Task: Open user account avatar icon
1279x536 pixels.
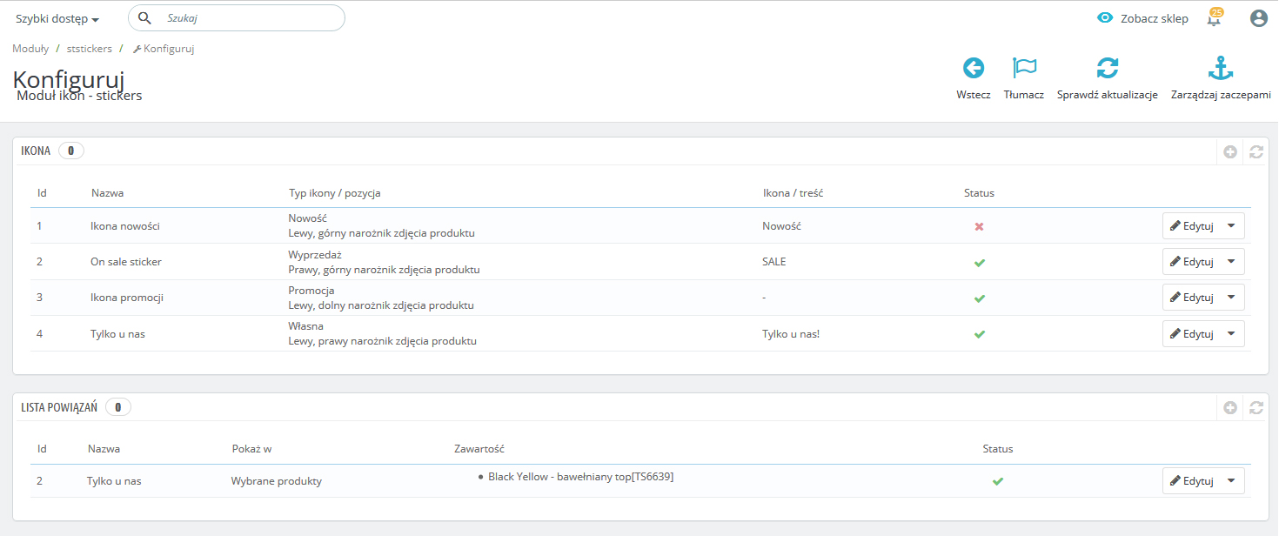Action: tap(1258, 18)
